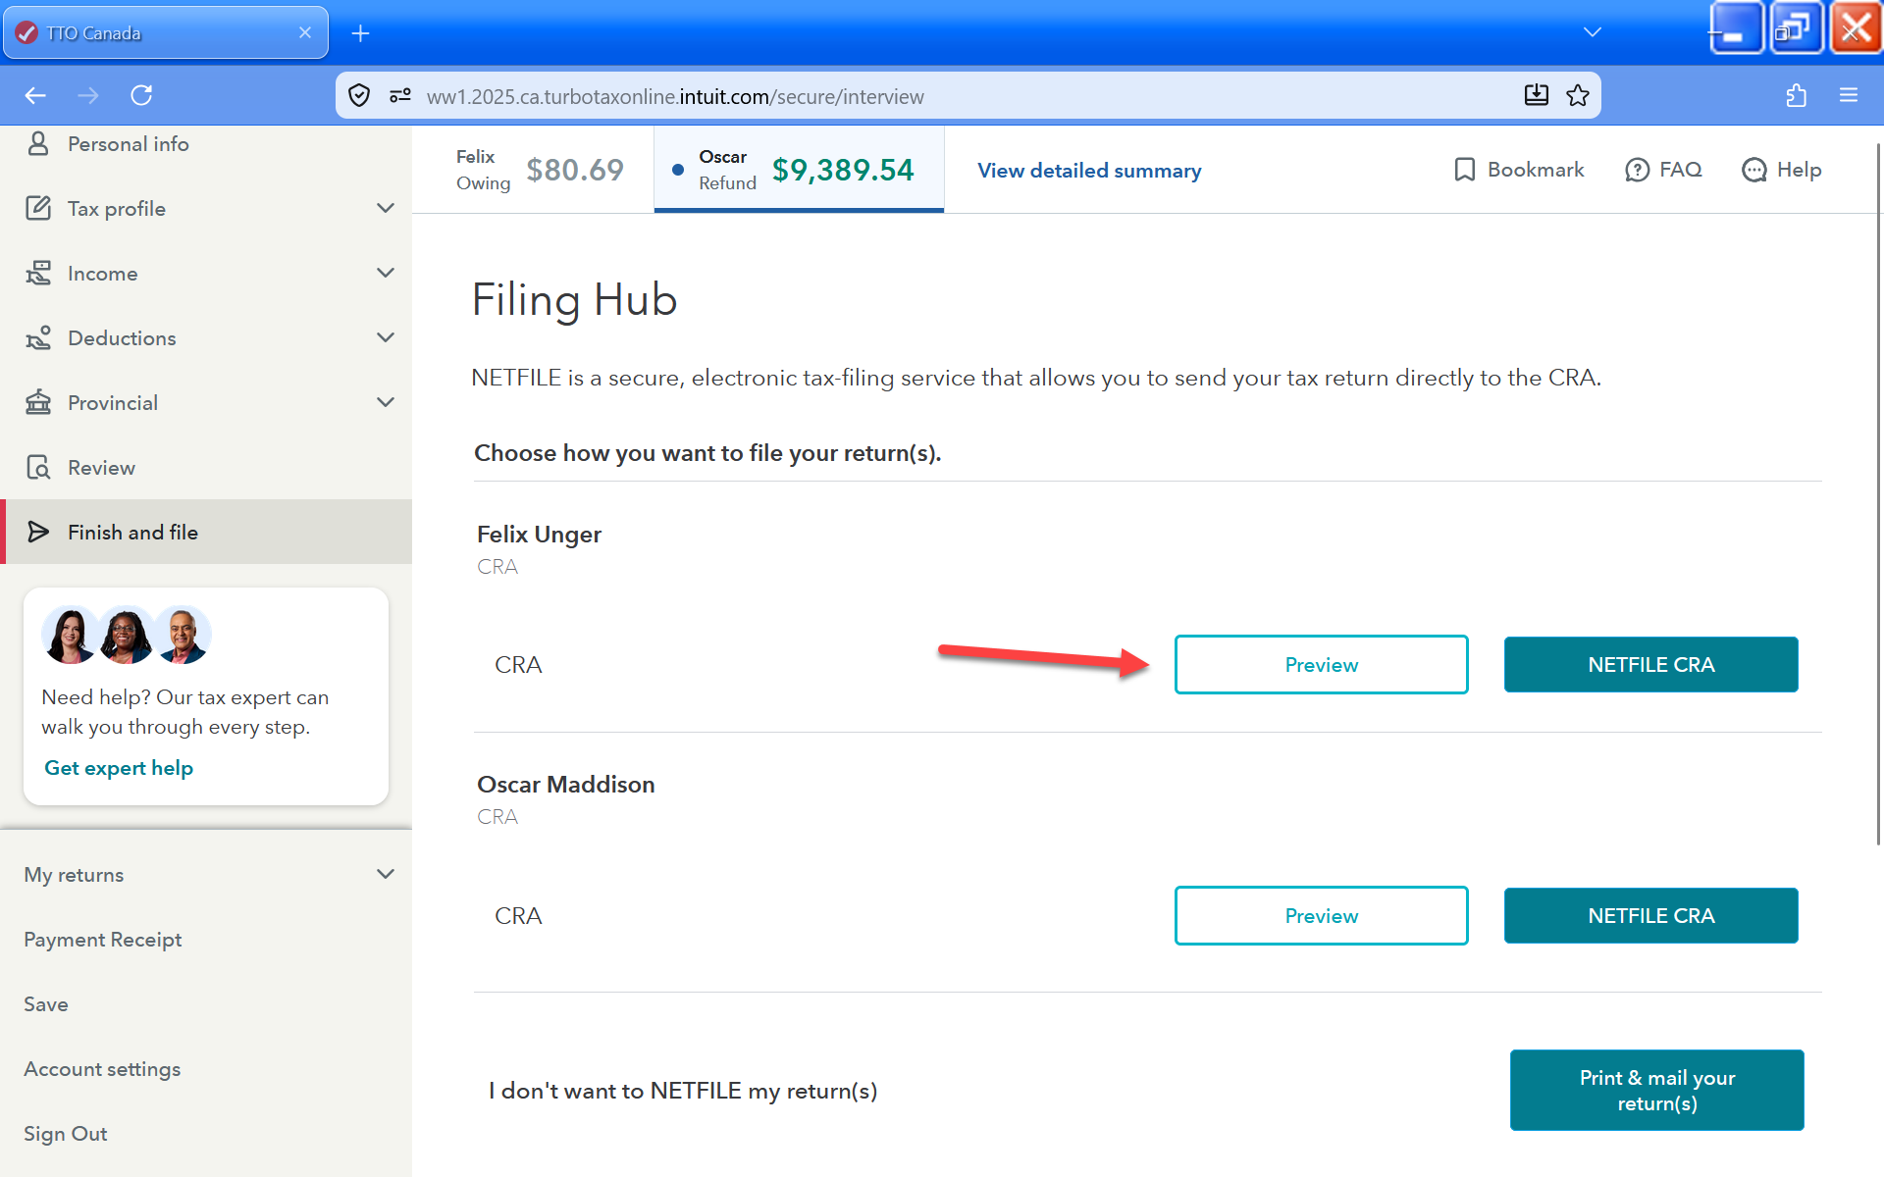This screenshot has width=1884, height=1177.
Task: Open the Review sidebar item
Action: tap(101, 468)
